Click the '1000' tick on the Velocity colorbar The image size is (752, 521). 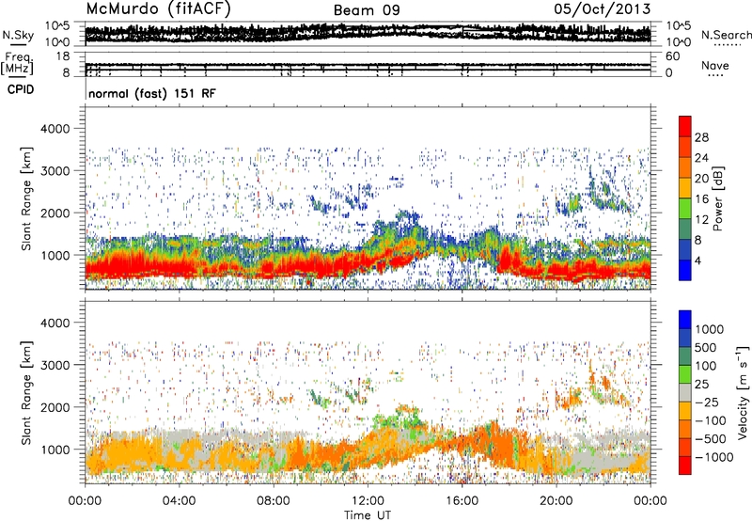[x=710, y=329]
